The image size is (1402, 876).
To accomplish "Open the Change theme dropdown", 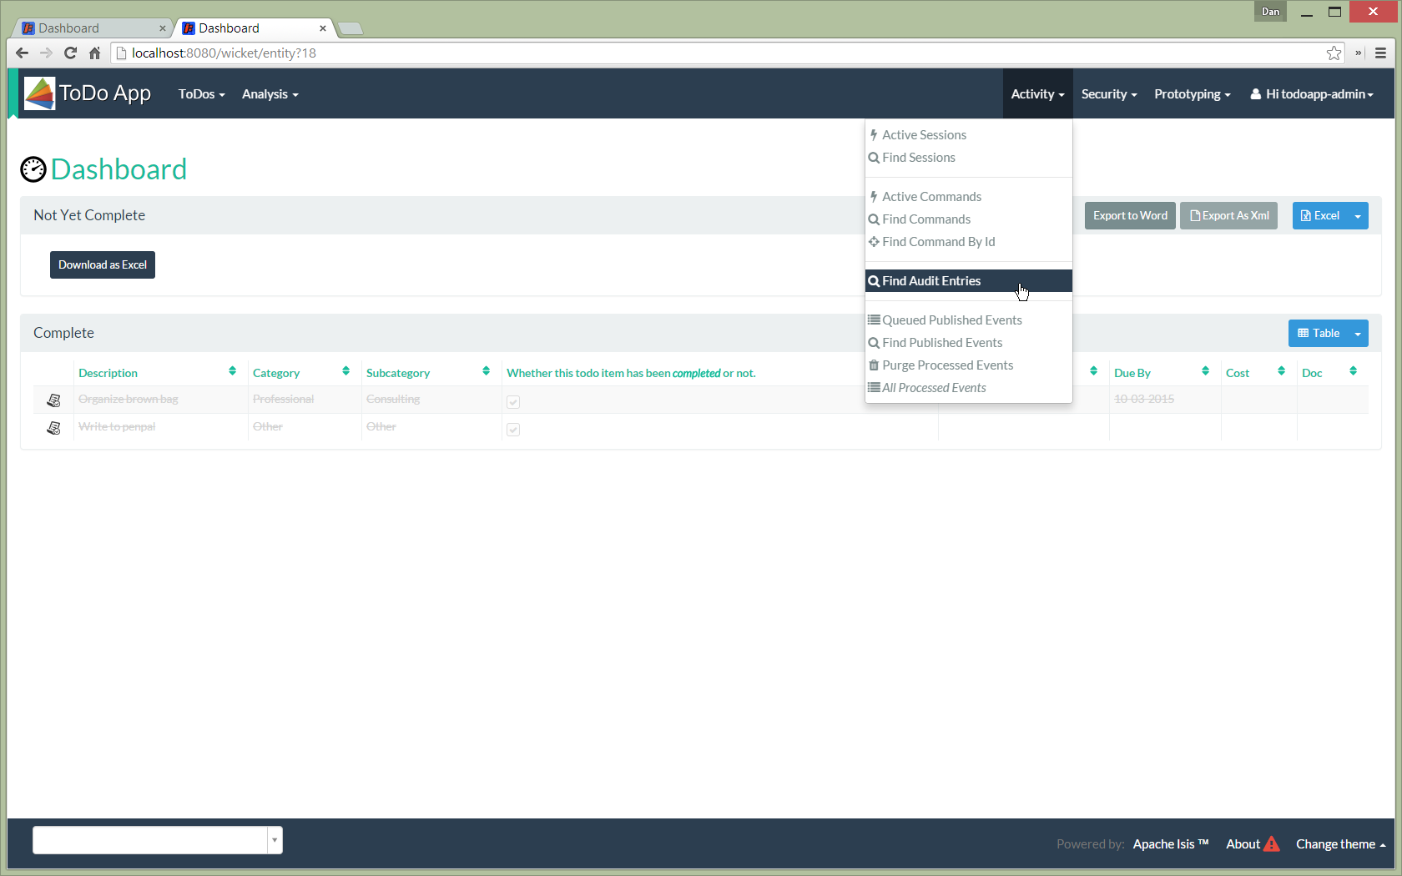I will pyautogui.click(x=1340, y=844).
